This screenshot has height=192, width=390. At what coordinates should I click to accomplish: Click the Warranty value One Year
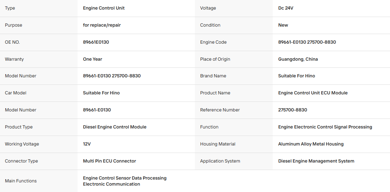tap(92, 59)
